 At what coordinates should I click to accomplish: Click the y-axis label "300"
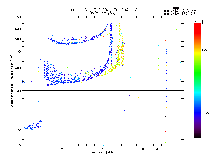[18, 68]
